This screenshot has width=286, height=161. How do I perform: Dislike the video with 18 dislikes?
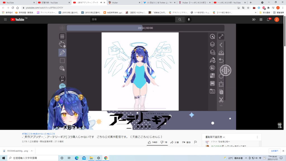(164, 142)
